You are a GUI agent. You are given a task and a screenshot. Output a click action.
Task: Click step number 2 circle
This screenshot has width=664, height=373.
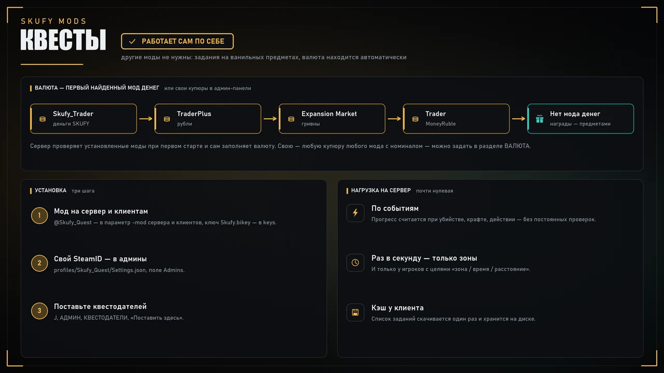(x=39, y=263)
